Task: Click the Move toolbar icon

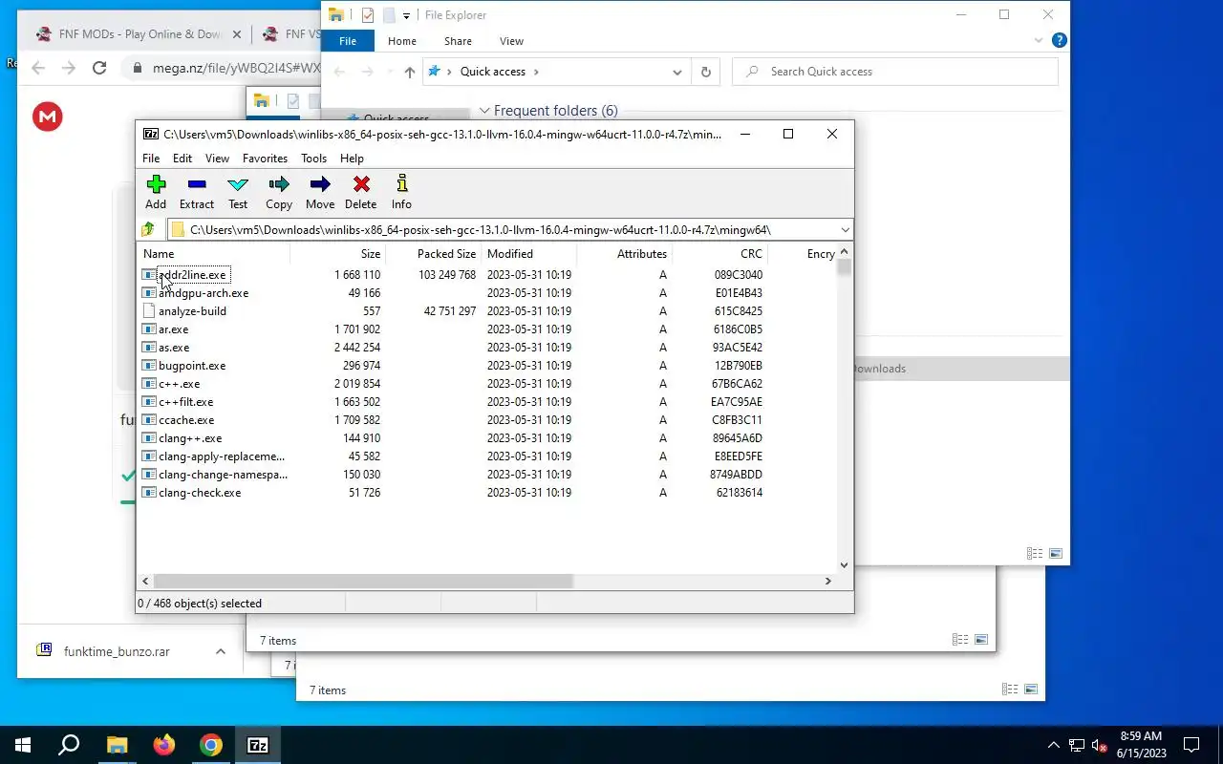Action: (x=320, y=192)
